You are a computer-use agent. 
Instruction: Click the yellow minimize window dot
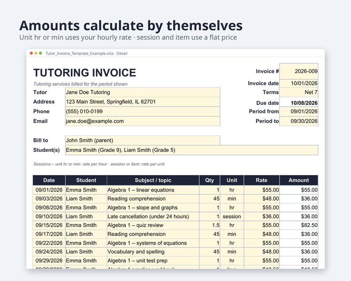36,53
